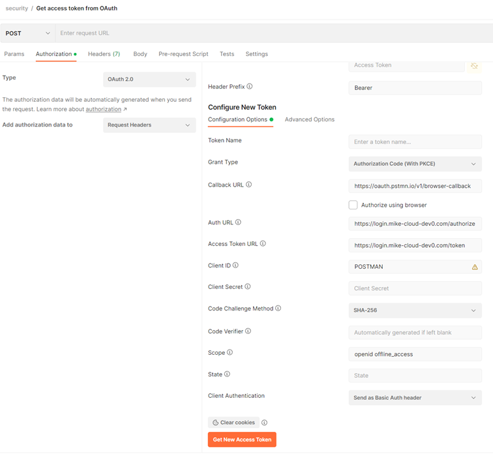Click the warning triangle in Client ID field
The width and height of the screenshot is (493, 454).
(x=475, y=267)
